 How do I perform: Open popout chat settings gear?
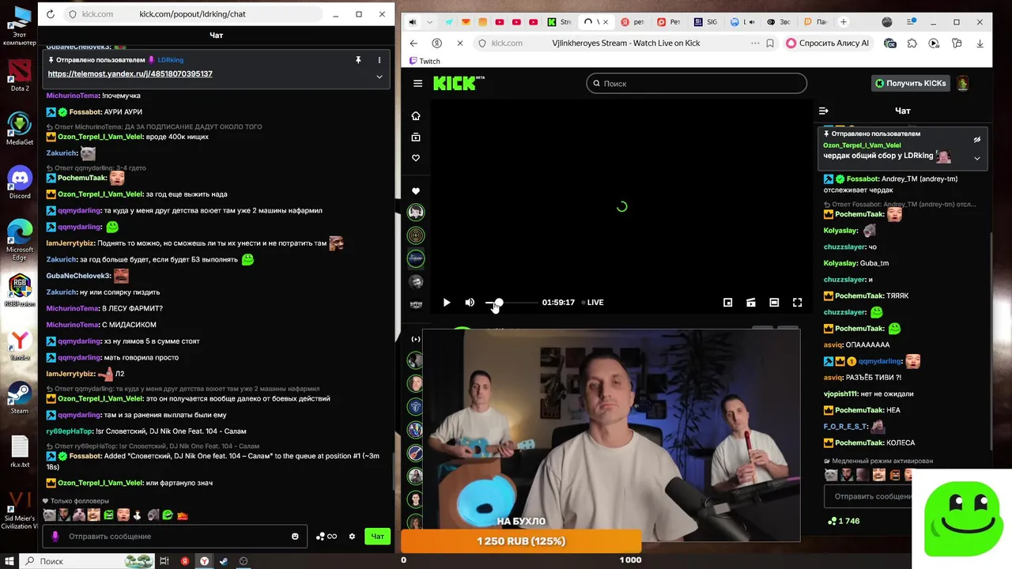352,537
